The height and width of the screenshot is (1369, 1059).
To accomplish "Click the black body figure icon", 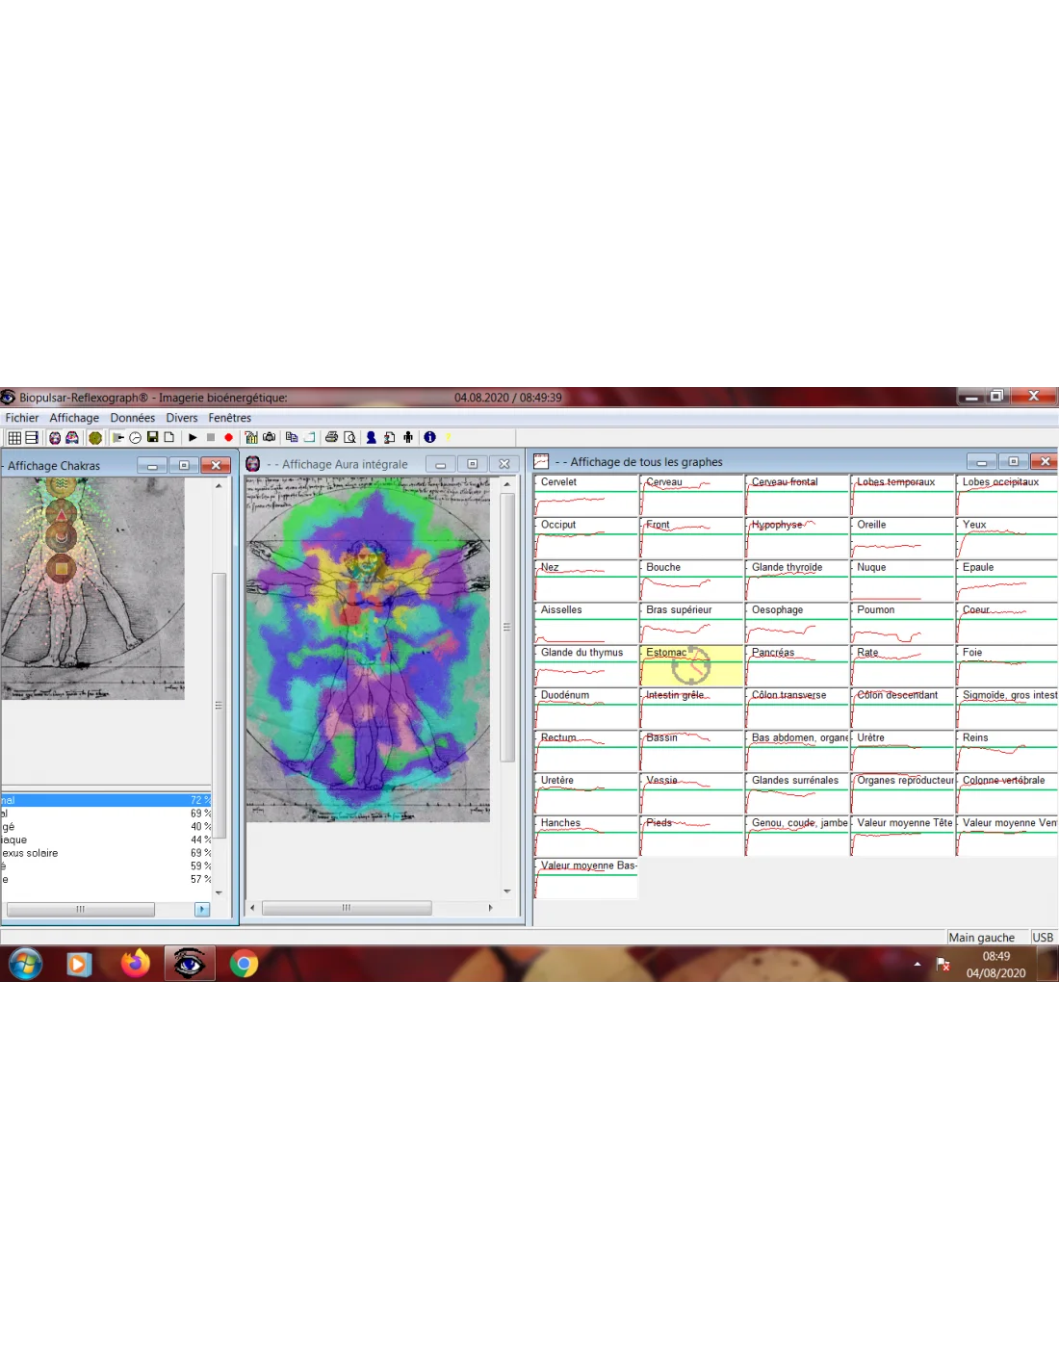I will click(408, 437).
